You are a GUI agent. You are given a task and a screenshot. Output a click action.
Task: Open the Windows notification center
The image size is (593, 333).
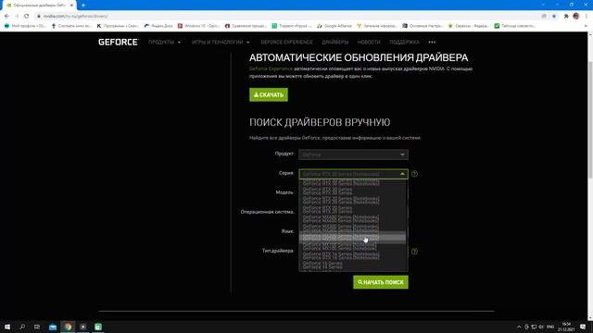(583, 327)
